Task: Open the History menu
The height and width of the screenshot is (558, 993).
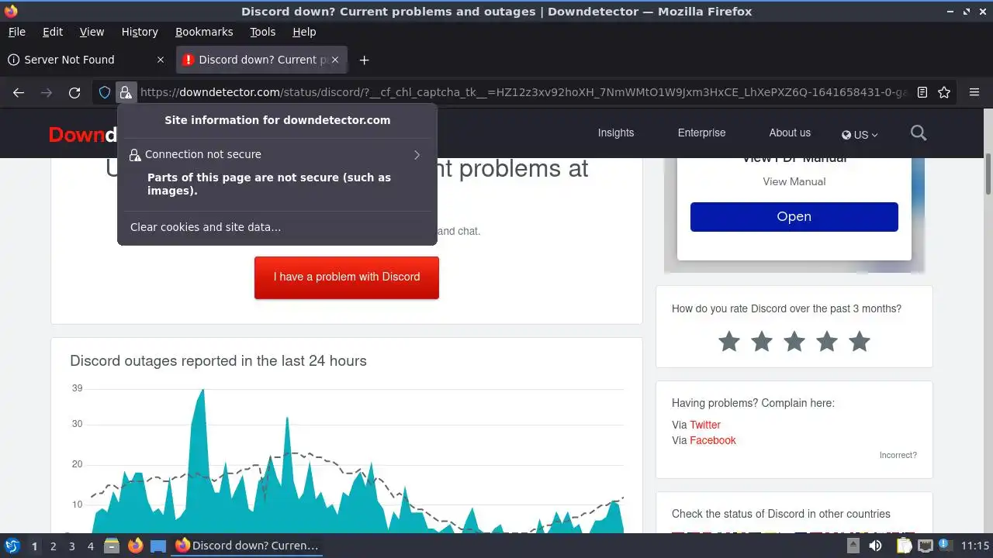Action: [x=140, y=32]
